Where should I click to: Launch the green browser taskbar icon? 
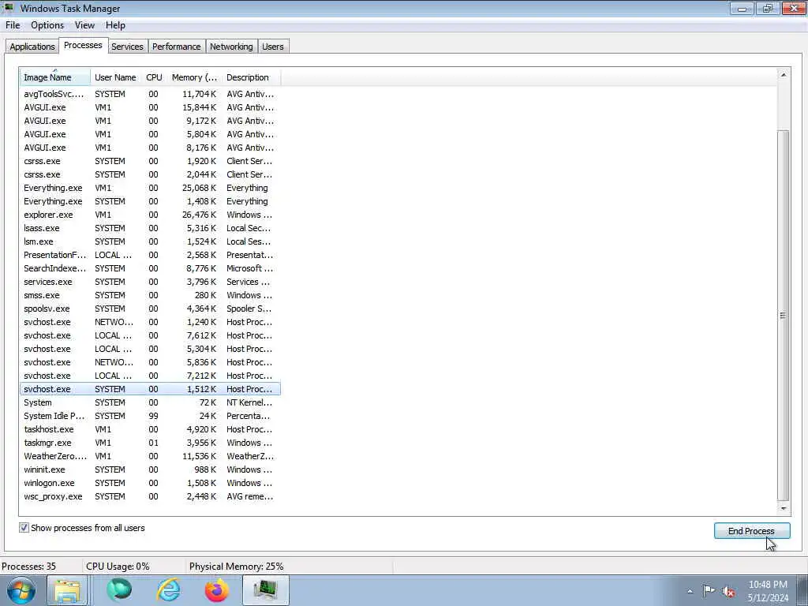pos(119,590)
